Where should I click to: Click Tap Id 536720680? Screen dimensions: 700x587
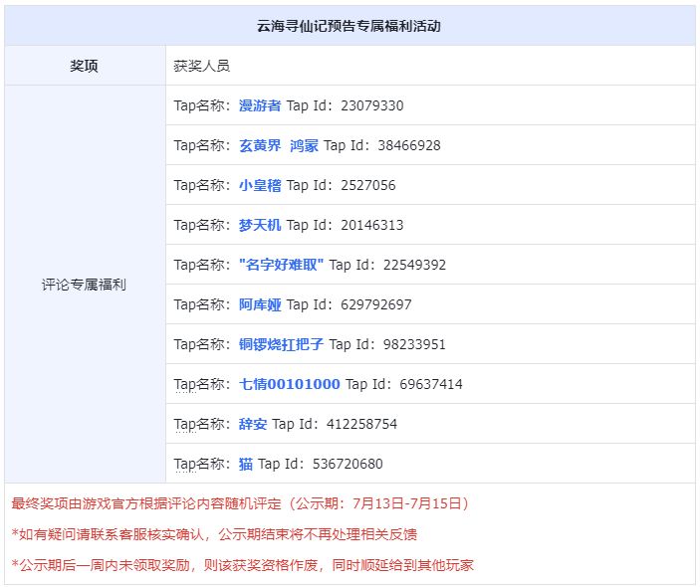coord(321,464)
